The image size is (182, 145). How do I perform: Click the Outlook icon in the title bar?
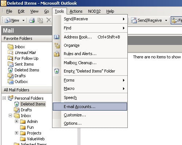coord(3,3)
